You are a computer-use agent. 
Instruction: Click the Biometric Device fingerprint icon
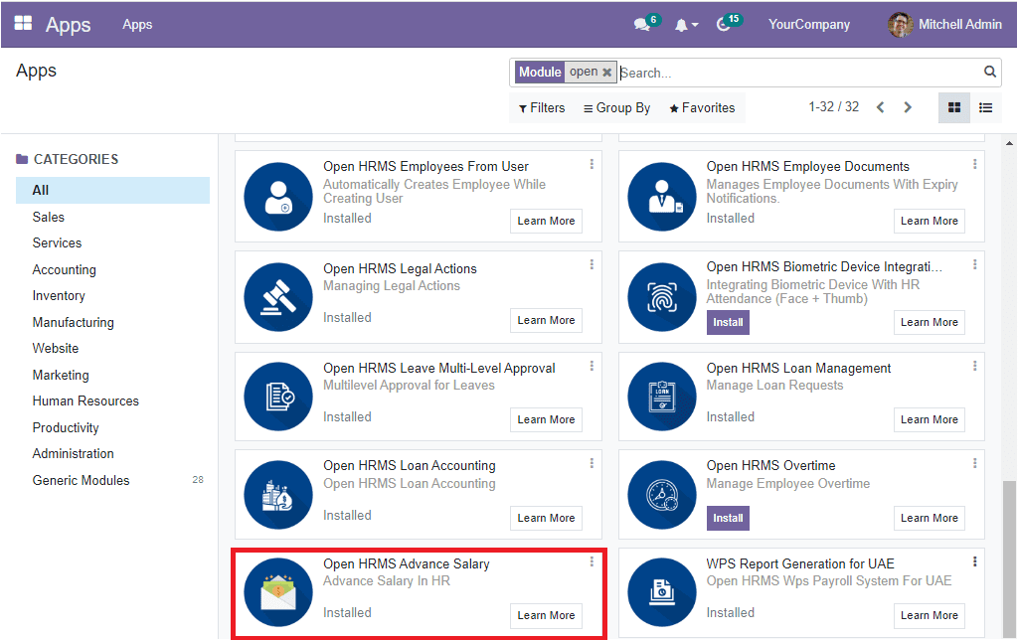pyautogui.click(x=662, y=296)
